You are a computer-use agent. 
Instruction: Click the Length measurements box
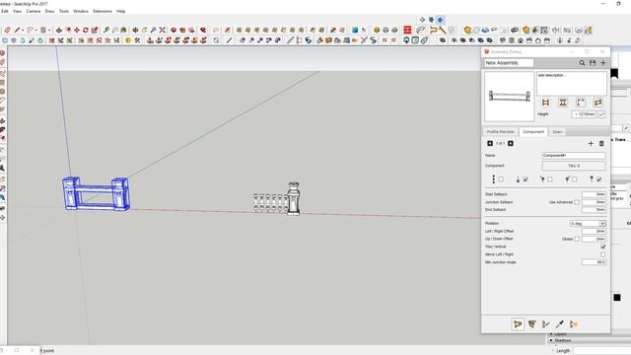click(602, 351)
